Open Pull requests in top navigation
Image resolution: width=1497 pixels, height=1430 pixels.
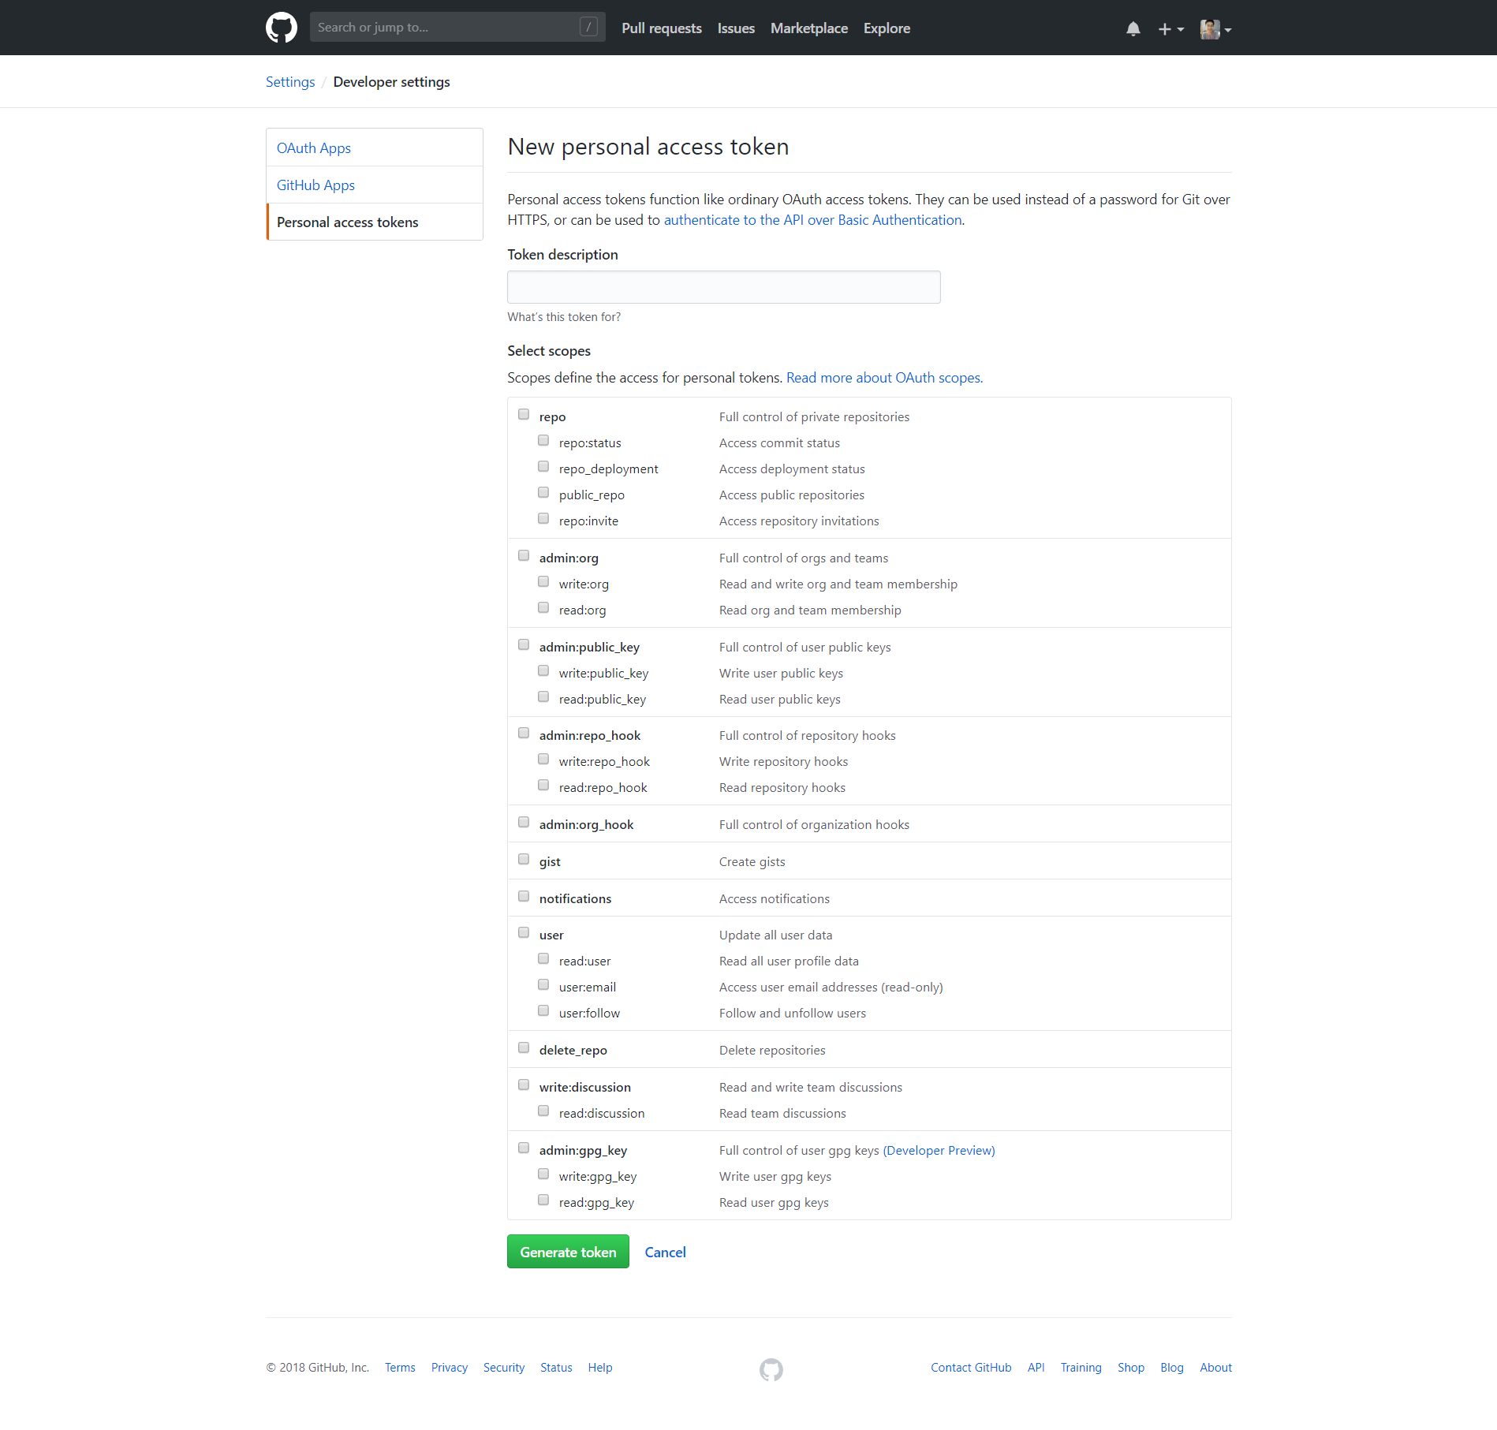coord(661,28)
